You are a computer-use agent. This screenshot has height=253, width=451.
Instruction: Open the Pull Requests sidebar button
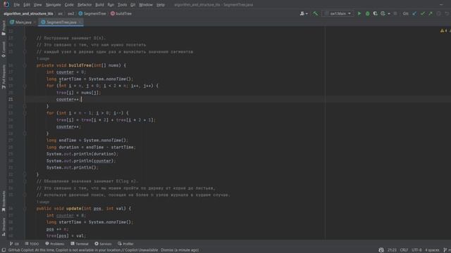(x=4, y=77)
